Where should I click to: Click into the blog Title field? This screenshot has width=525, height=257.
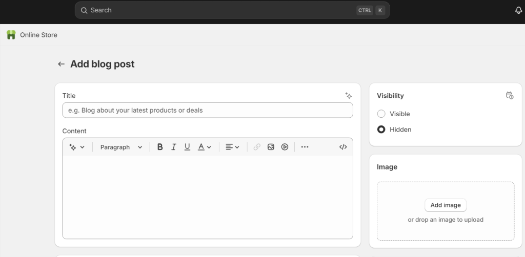tap(207, 110)
